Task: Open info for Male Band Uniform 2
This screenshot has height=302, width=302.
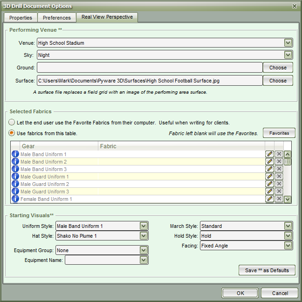Action: 15,162
